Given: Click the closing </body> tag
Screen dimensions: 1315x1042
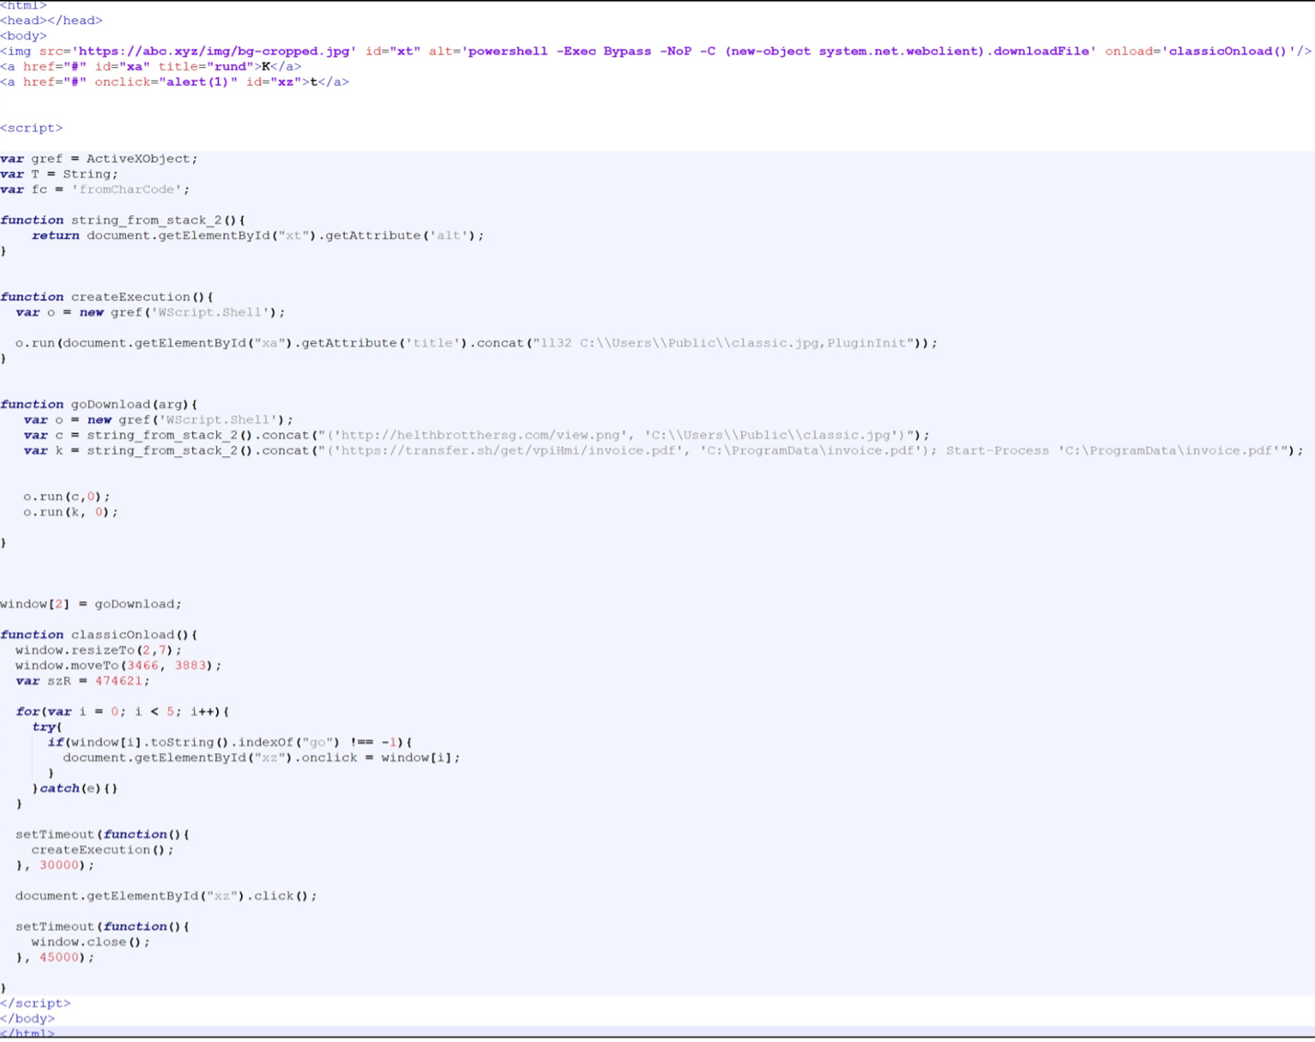Looking at the screenshot, I should coord(28,1019).
